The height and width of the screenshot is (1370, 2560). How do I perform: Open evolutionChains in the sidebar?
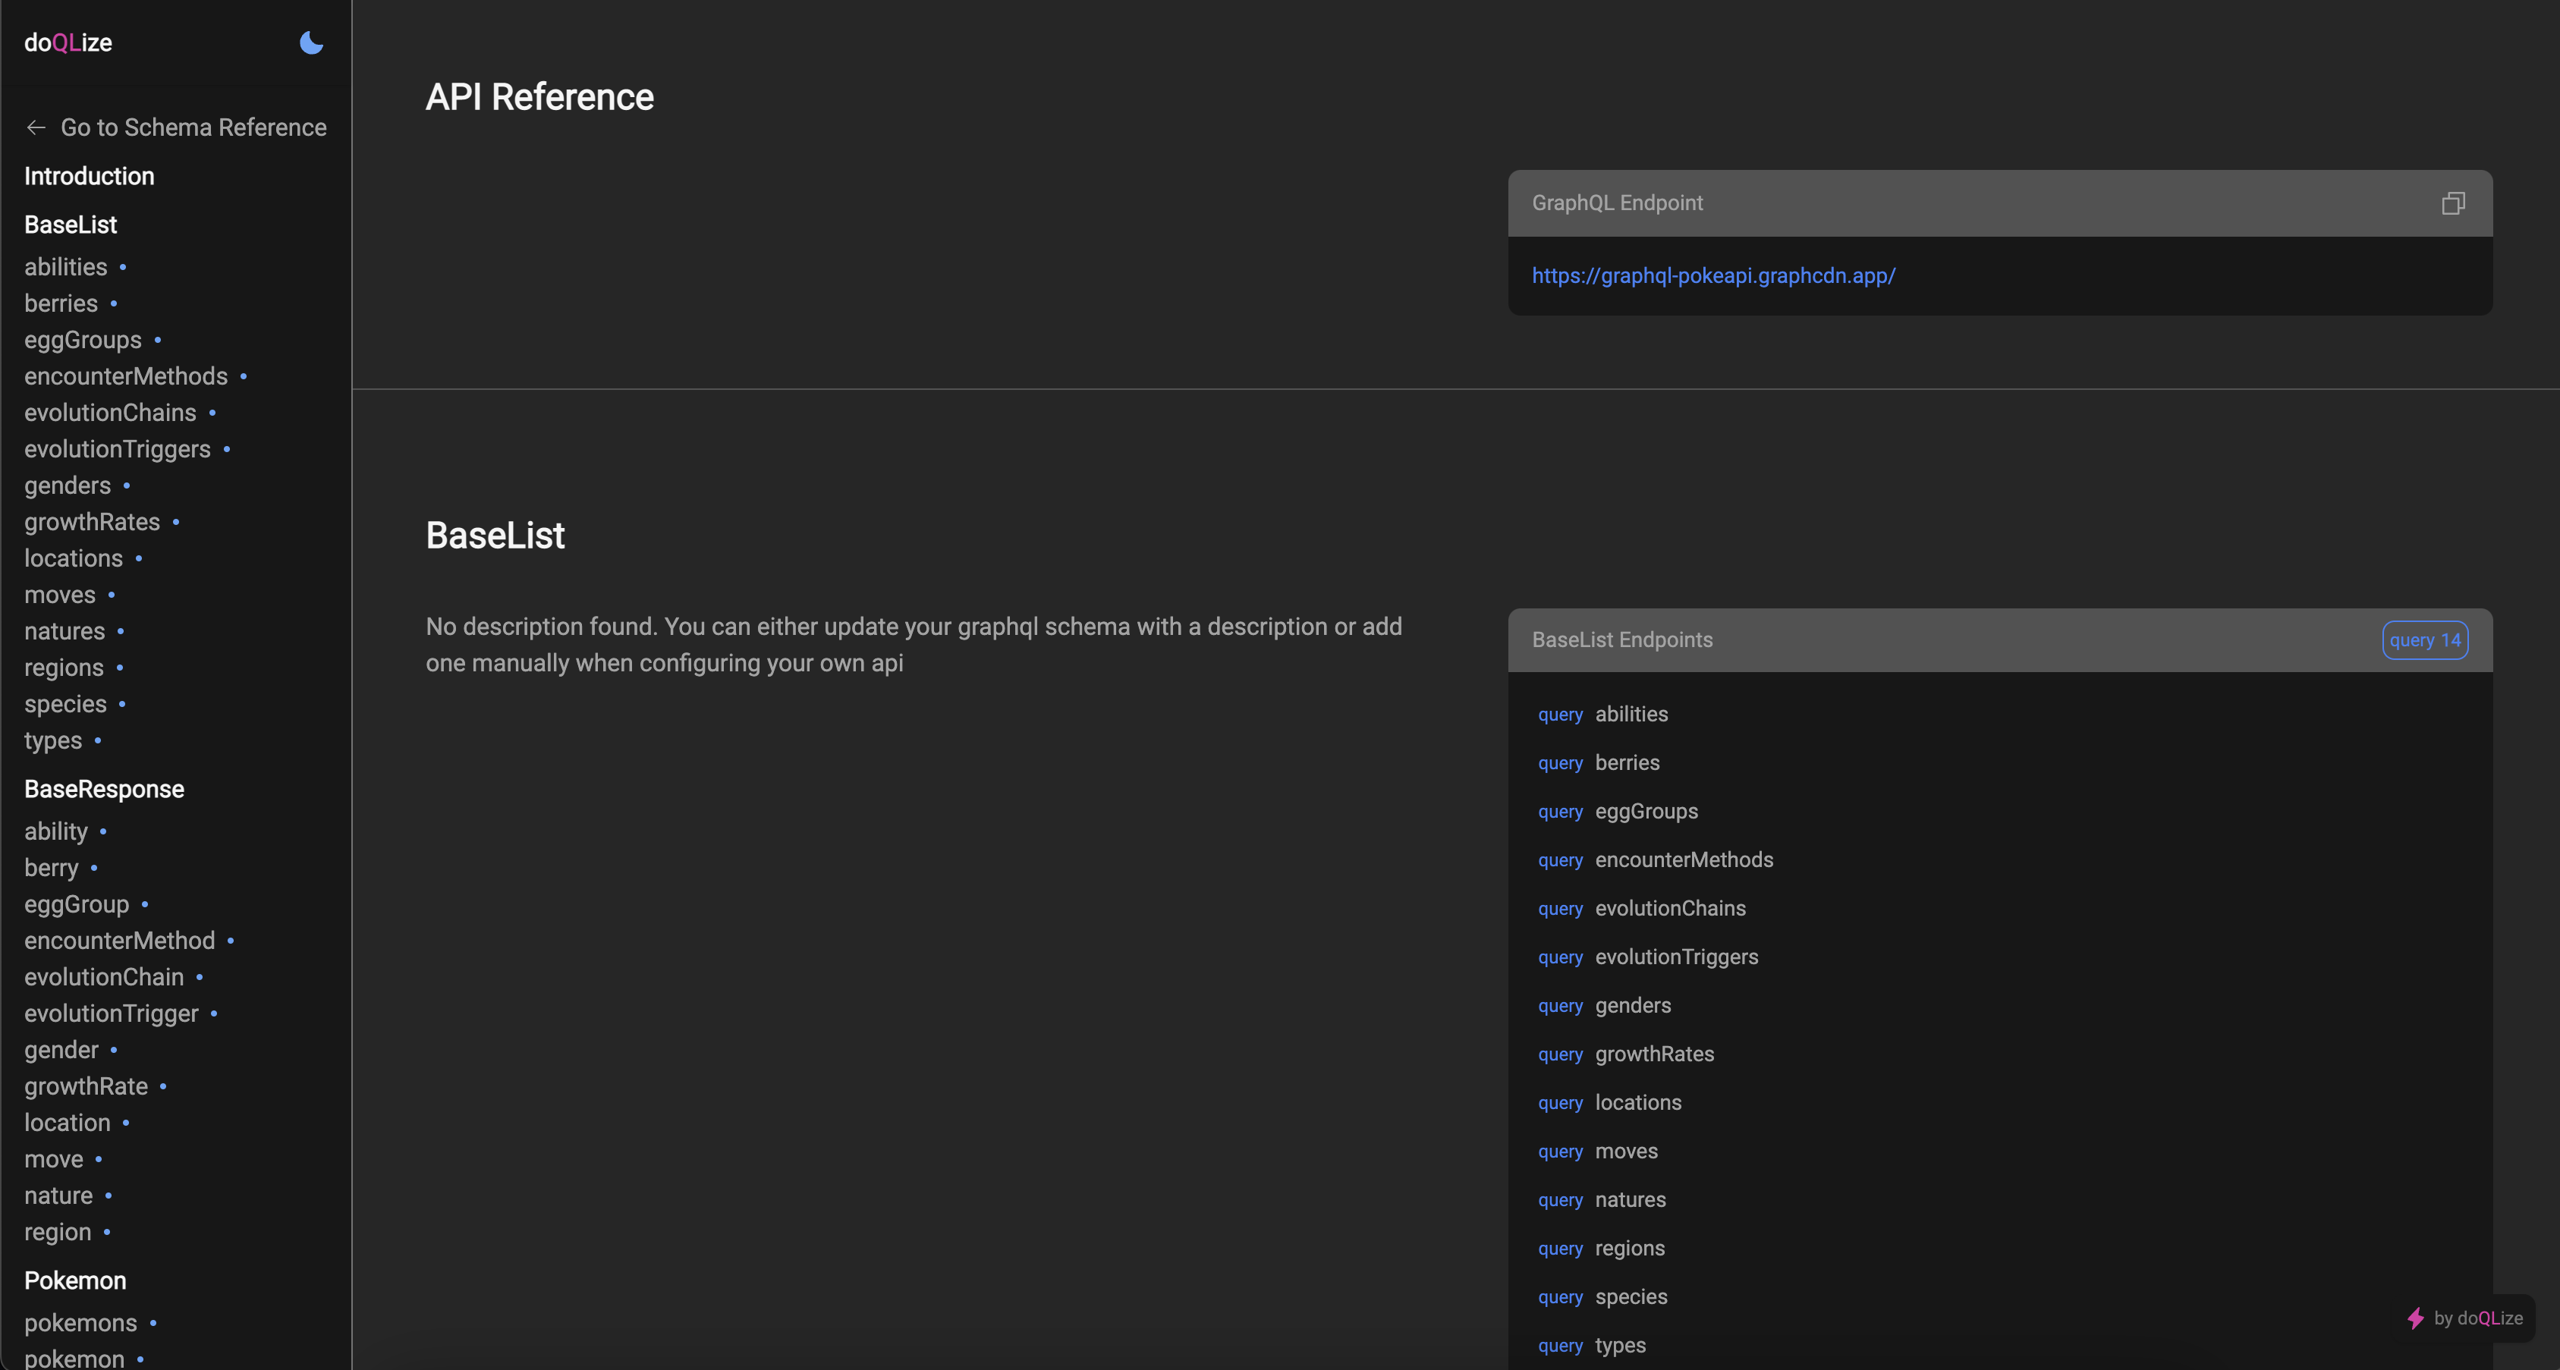point(110,413)
